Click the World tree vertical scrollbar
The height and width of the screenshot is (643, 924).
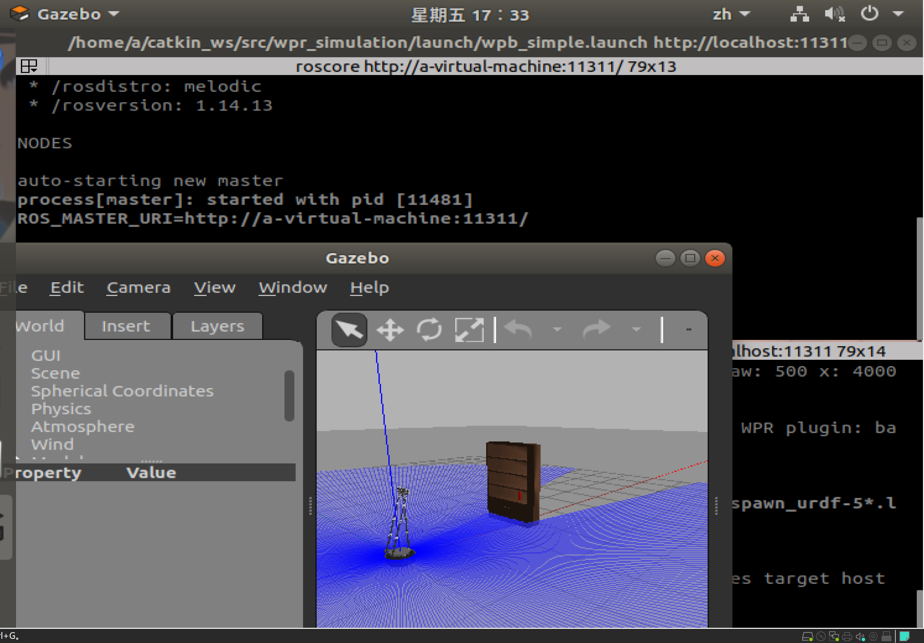pos(289,396)
